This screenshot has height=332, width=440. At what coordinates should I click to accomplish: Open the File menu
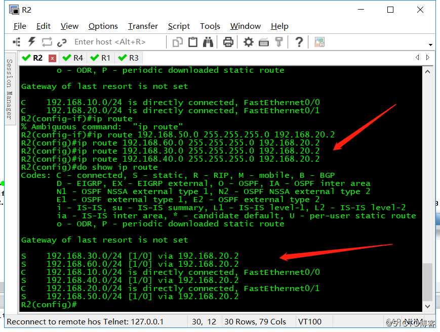[x=20, y=26]
